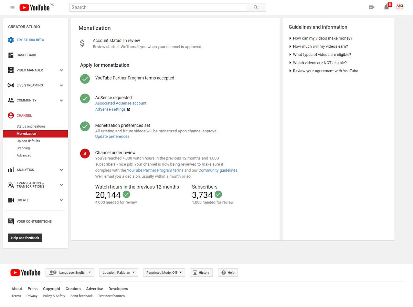This screenshot has height=307, width=413.
Task: Expand 'Review your agreement with YouTube'
Action: click(324, 71)
